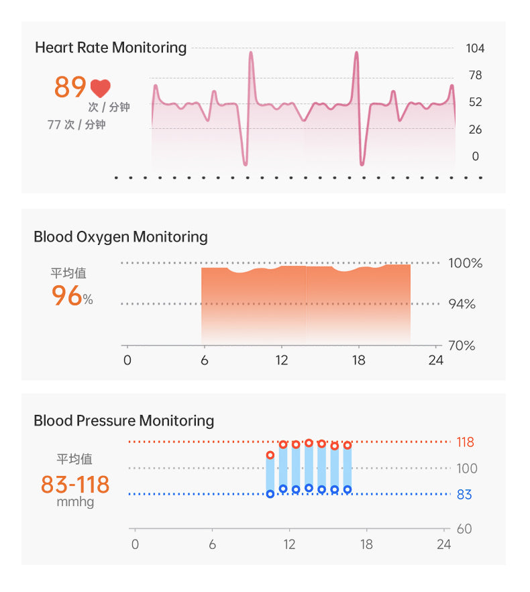This screenshot has width=530, height=592.
Task: Click the Heart Rate Monitoring title
Action: pos(111,48)
